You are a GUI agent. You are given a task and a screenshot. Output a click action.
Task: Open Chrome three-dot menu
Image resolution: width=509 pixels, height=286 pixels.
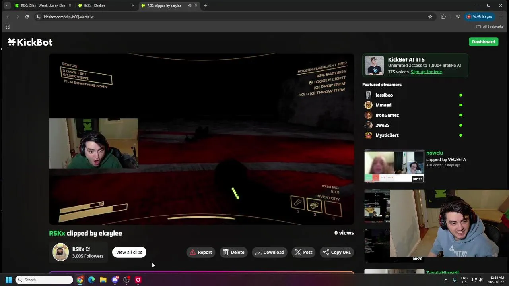click(501, 17)
